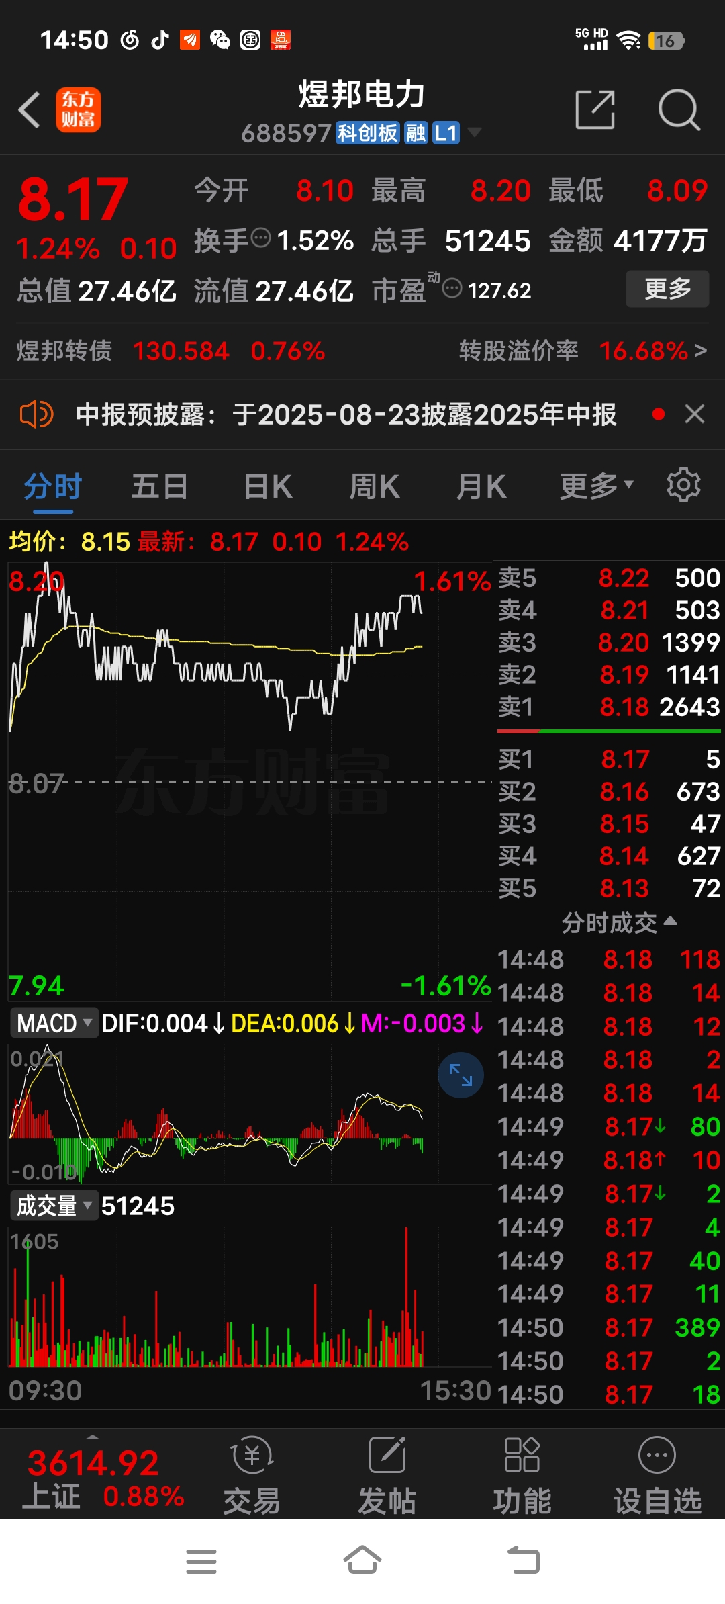Open the 东方财富 logo icon
The image size is (725, 1604).
79,109
